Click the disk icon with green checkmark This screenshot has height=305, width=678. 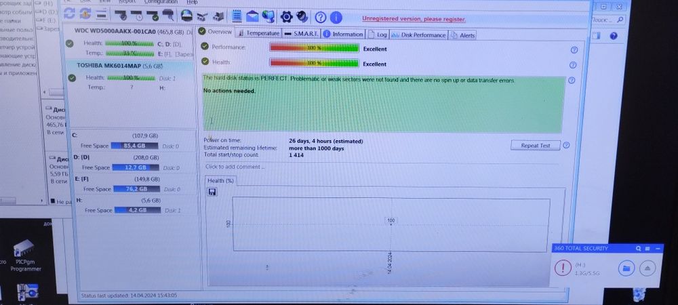coord(152,16)
